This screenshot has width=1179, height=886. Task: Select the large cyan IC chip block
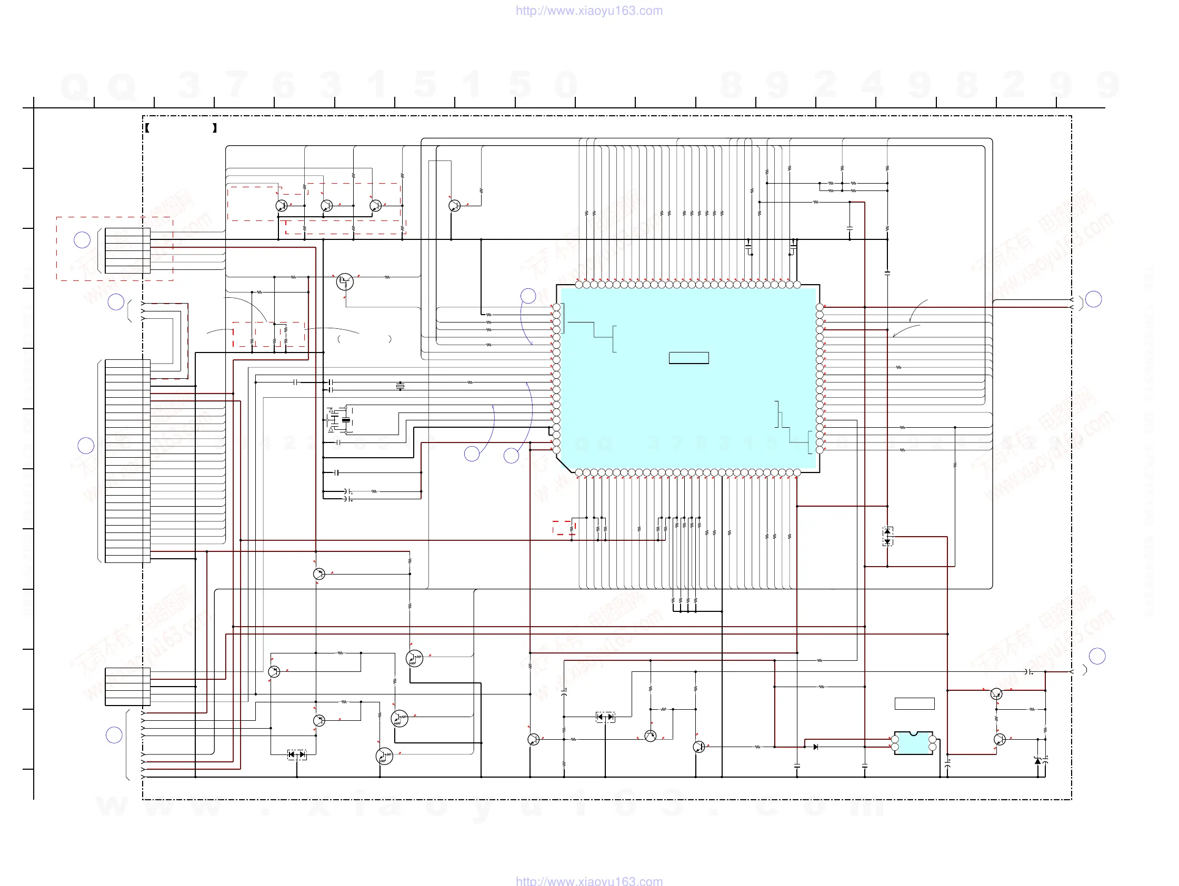688,378
